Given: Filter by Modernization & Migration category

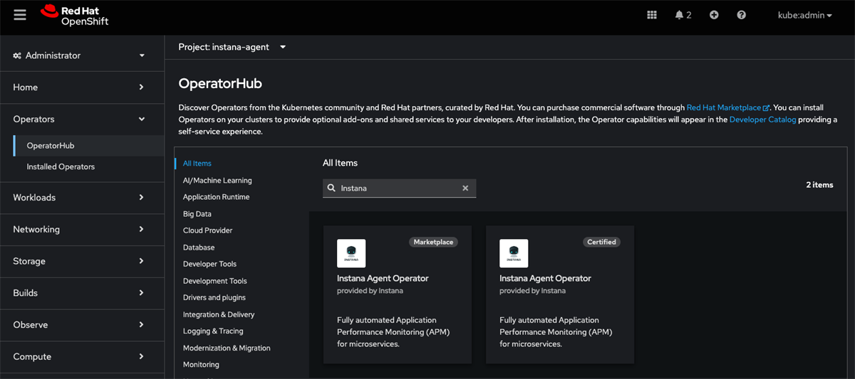Looking at the screenshot, I should [227, 348].
